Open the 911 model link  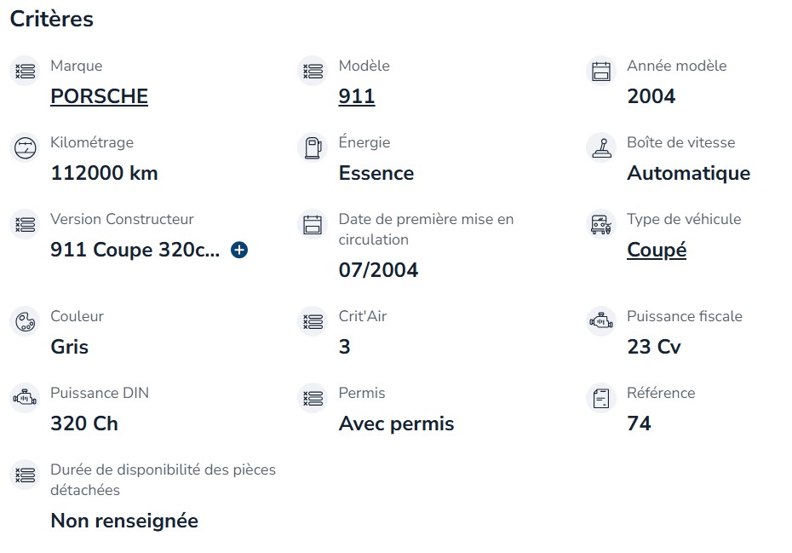(357, 96)
